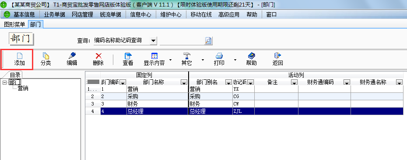The height and width of the screenshot is (160, 407).
Task: Click the 采购 department name cell
Action: 157,96
